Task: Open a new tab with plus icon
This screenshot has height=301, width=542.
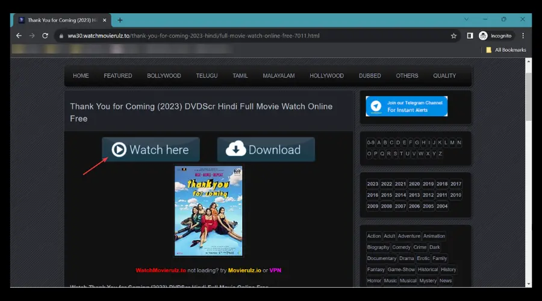Action: [x=120, y=20]
